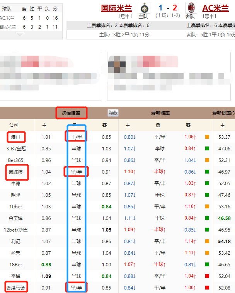Open the Bet365 bookmaker entry
Screen dimensions: 235x293
click(x=16, y=160)
